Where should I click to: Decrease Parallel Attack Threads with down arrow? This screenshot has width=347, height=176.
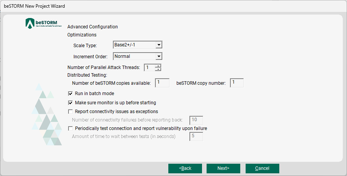[158, 69]
